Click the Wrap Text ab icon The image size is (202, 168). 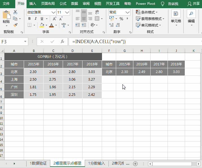[x=97, y=12]
